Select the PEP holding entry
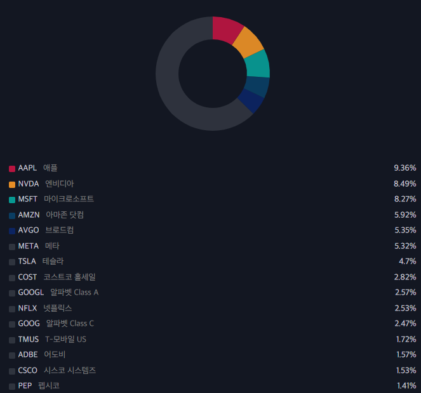The image size is (421, 393). click(212, 386)
